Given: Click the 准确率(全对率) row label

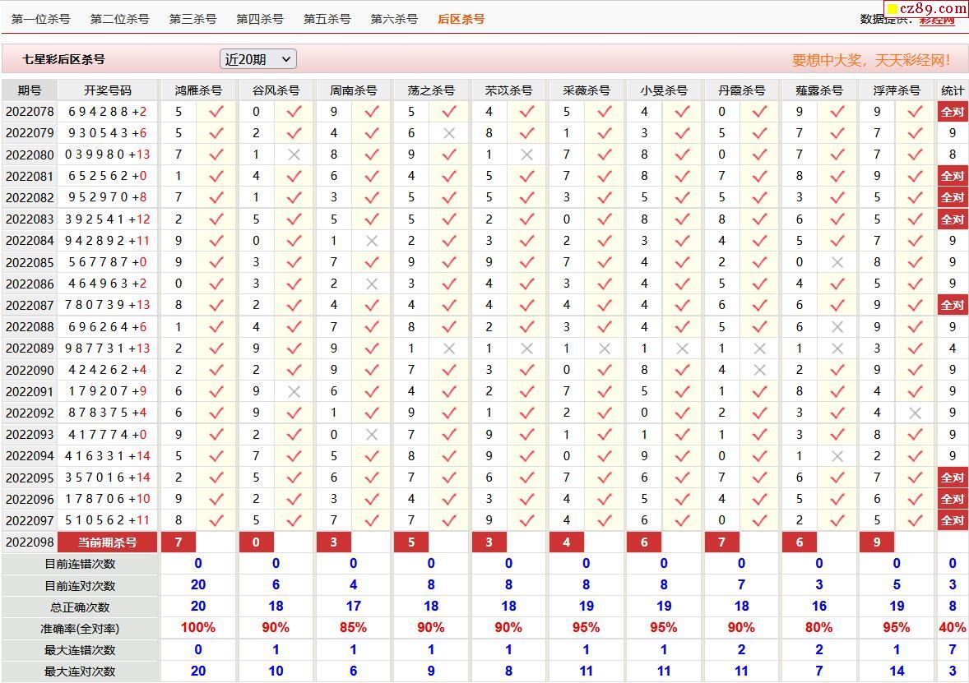Looking at the screenshot, I should 80,629.
